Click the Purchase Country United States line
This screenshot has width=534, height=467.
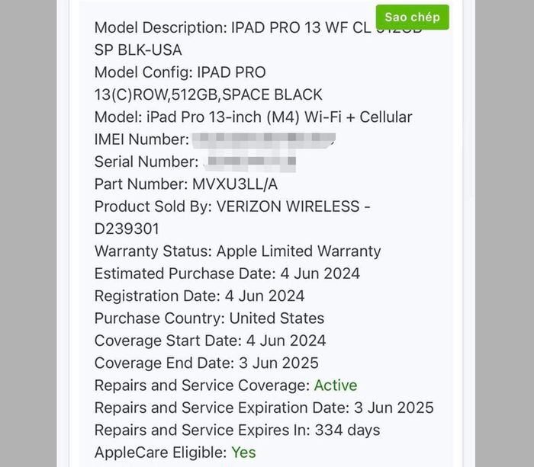tap(209, 318)
